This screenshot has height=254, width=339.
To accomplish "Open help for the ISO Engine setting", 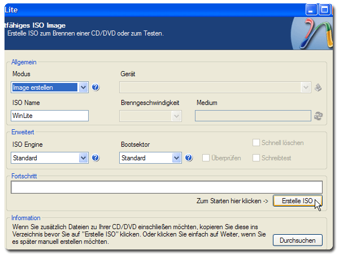I will pos(95,158).
